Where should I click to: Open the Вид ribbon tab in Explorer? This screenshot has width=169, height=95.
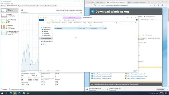[x=60, y=20]
